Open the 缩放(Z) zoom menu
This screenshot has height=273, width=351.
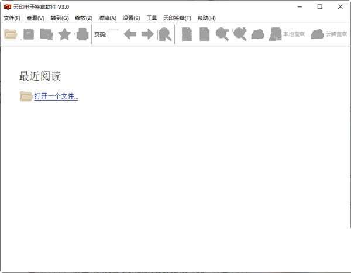[83, 18]
